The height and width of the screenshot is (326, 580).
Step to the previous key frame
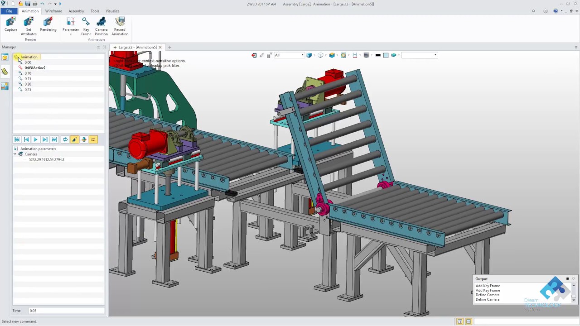26,139
